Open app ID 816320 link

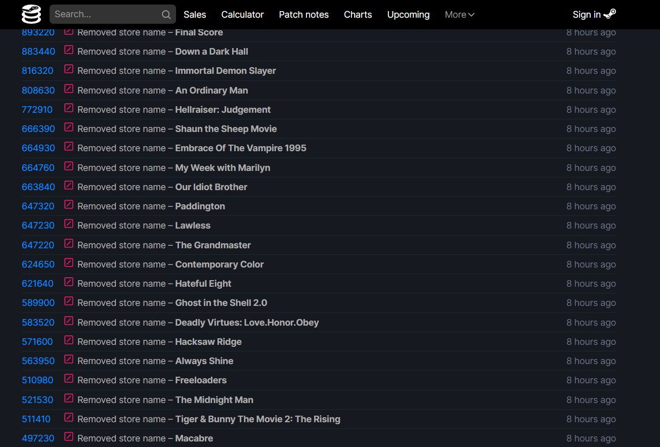pos(37,71)
